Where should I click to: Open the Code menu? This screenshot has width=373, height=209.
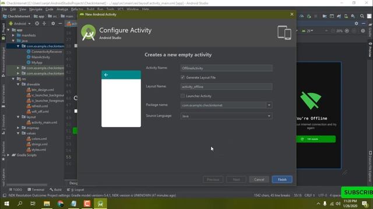pos(49,9)
